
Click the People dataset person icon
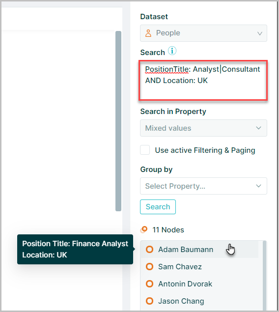pos(148,33)
